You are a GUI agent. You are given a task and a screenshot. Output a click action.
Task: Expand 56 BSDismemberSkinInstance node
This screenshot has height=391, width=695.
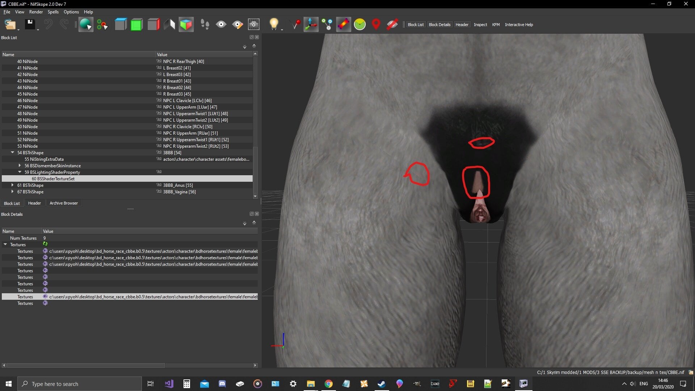point(20,165)
